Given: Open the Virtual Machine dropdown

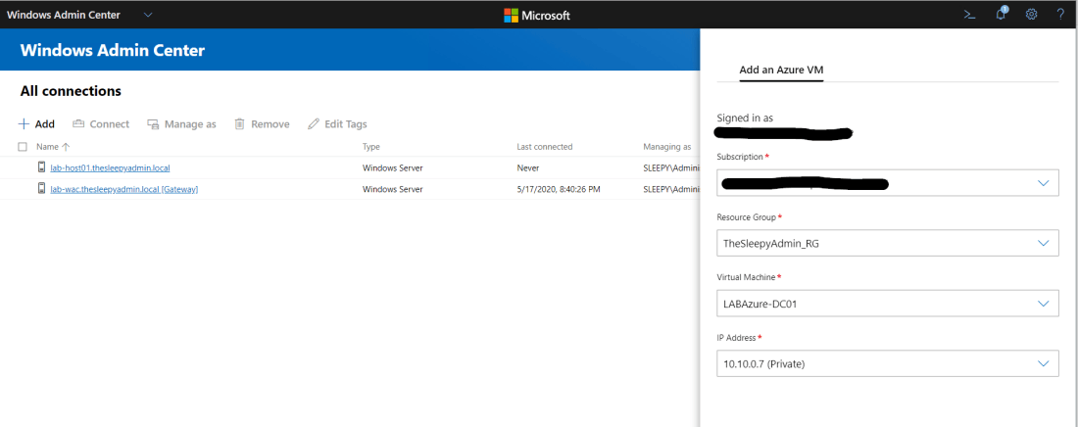Looking at the screenshot, I should [1043, 304].
